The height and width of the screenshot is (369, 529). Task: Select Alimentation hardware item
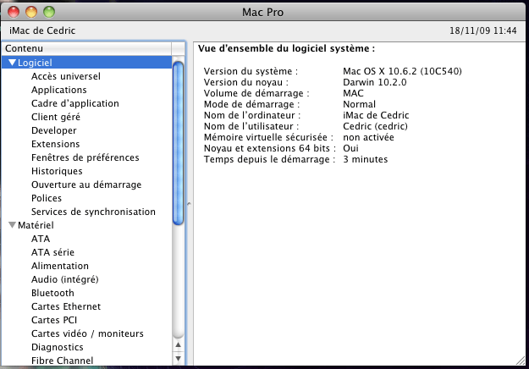click(x=60, y=266)
